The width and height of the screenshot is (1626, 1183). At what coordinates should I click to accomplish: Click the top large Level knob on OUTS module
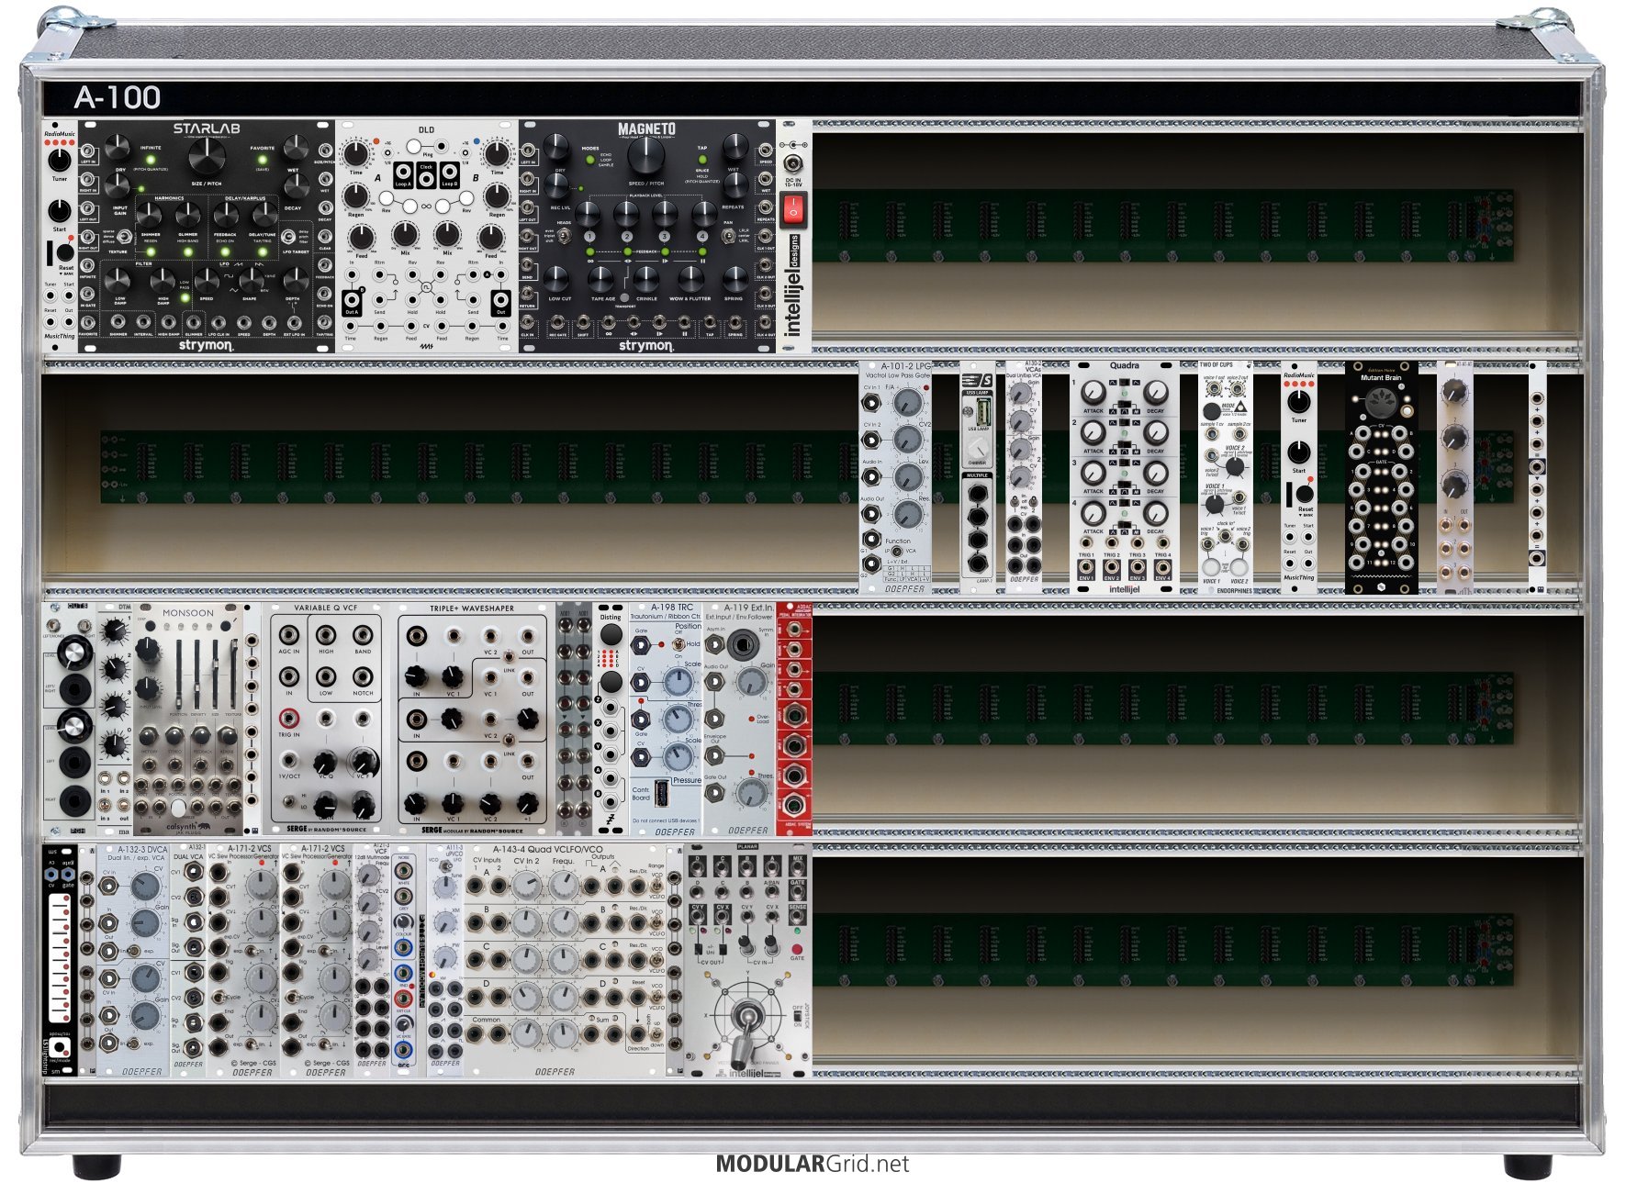coord(73,653)
